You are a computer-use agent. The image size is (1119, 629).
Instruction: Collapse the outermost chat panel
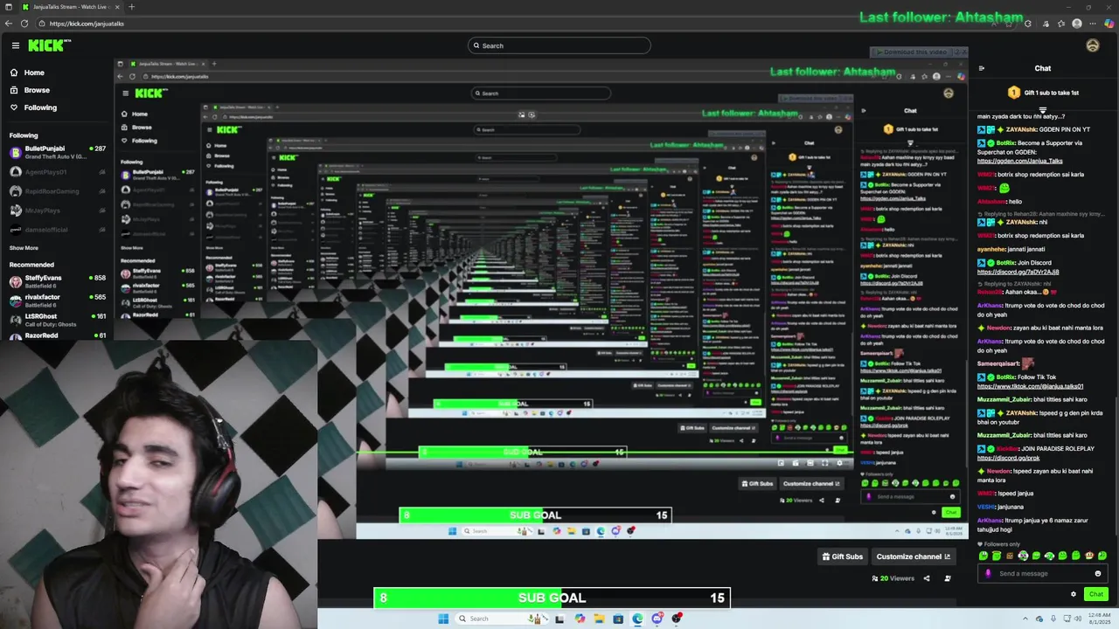pyautogui.click(x=981, y=68)
